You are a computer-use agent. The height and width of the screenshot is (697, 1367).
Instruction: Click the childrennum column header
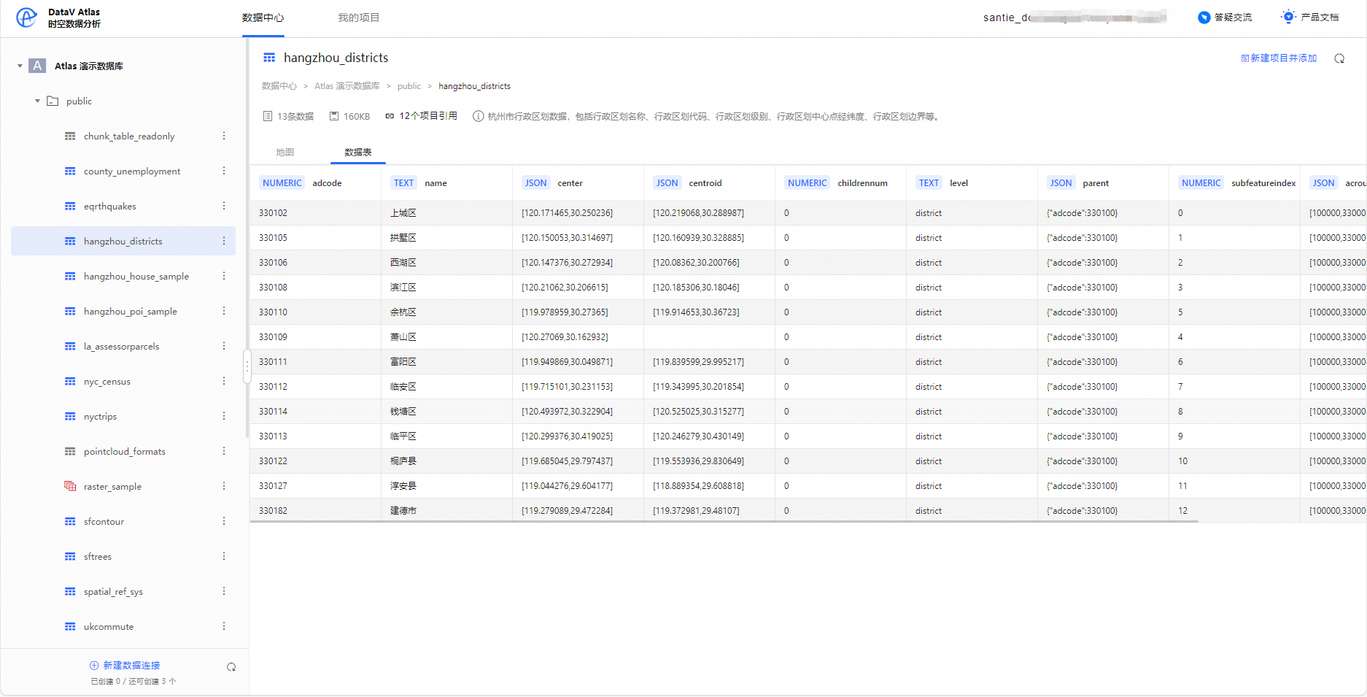point(840,183)
